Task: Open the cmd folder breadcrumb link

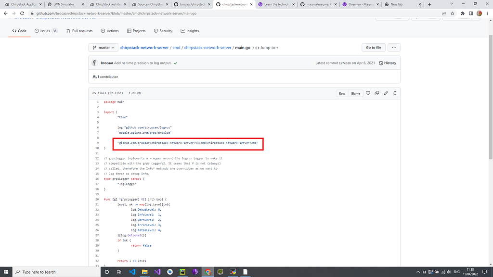Action: [176, 48]
